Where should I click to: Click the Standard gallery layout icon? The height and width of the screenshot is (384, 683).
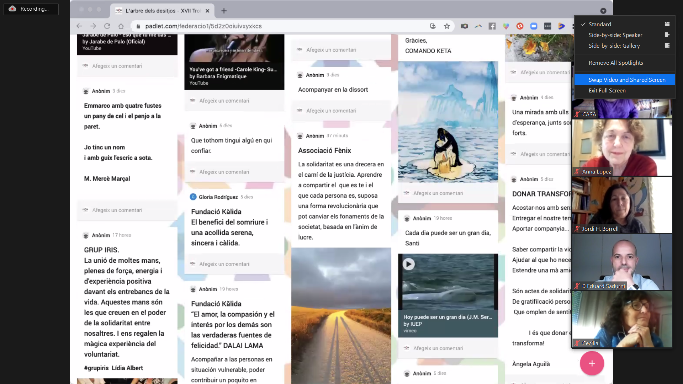[x=667, y=24]
